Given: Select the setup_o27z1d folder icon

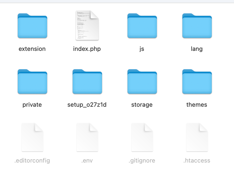Looking at the screenshot, I should pos(87,82).
